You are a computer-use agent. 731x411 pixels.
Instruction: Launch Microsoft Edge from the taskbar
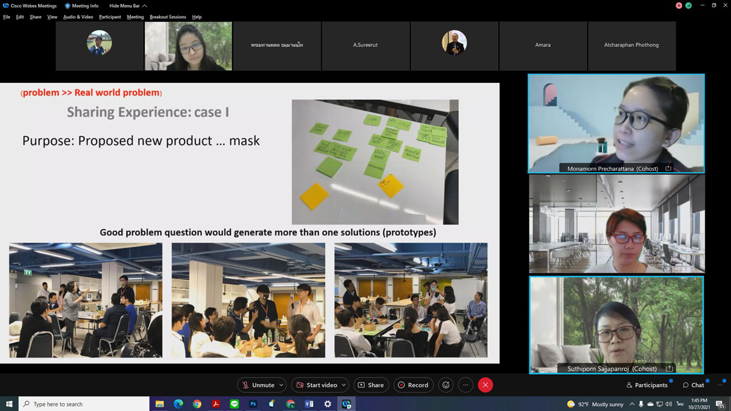pyautogui.click(x=178, y=404)
